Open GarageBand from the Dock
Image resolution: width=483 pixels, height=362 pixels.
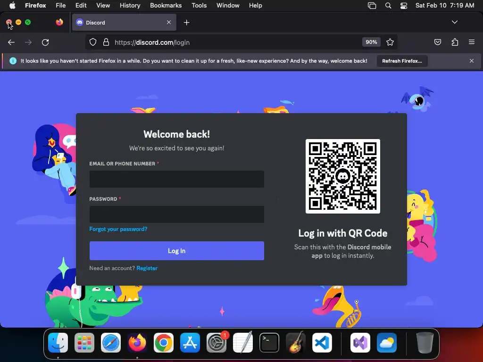[296, 343]
